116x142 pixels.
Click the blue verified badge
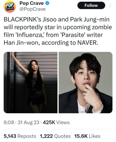47,3
